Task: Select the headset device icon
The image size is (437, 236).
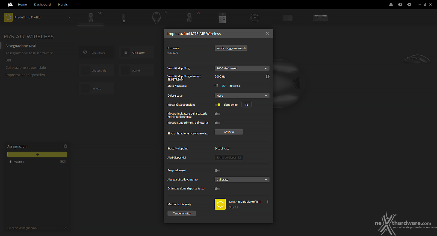Action: (157, 18)
